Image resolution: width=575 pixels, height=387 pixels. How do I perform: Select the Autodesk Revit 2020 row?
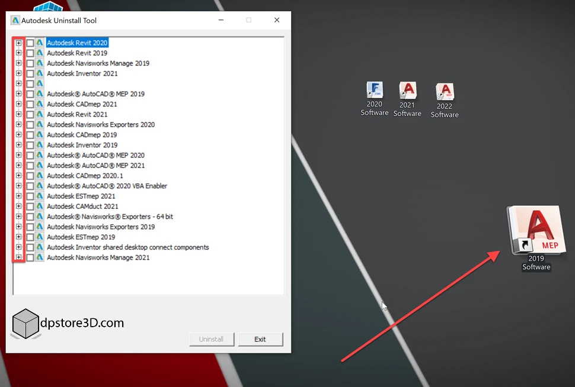tap(77, 43)
